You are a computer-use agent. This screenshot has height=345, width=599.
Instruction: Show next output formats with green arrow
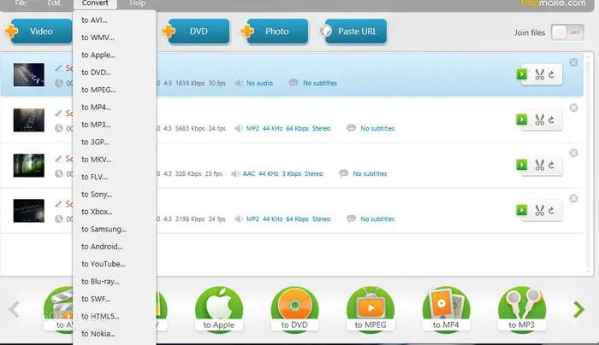pos(578,309)
